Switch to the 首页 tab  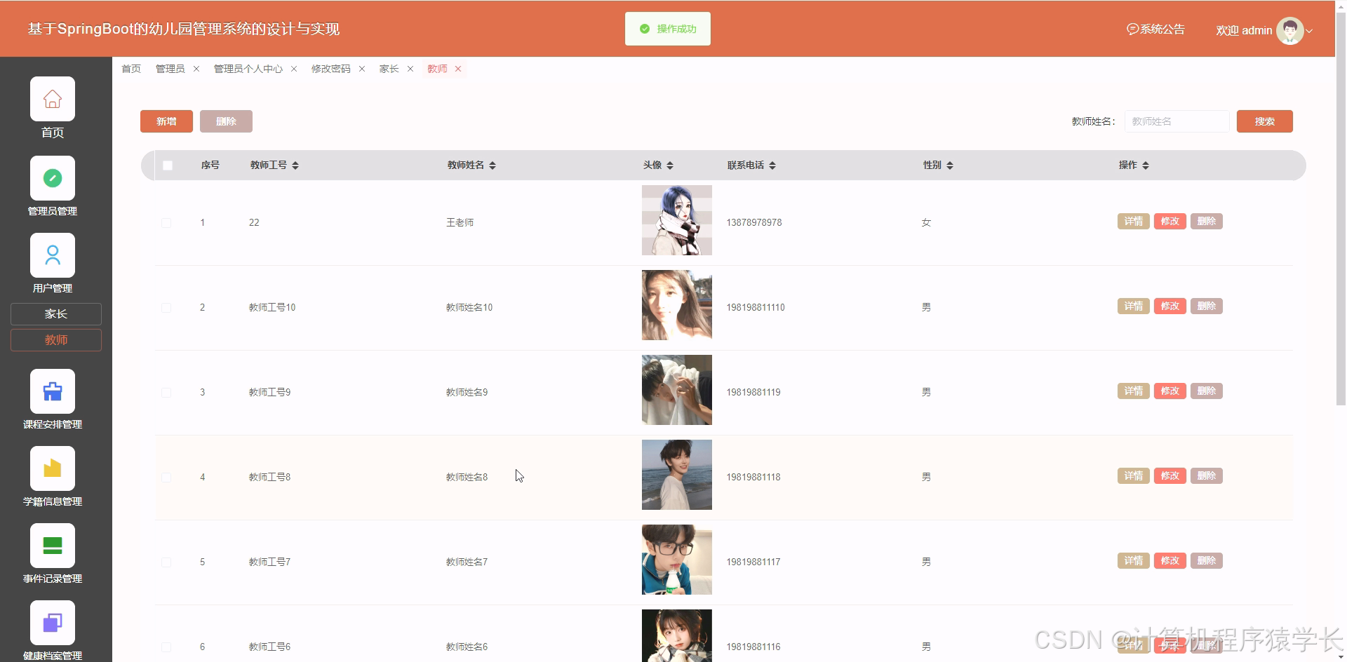pyautogui.click(x=131, y=69)
